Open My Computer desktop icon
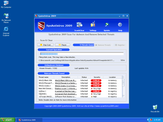The image size is (163, 122). (x=6, y=4)
